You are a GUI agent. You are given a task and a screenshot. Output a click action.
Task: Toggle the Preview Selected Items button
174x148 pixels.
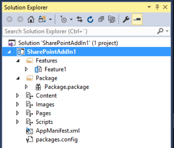(137, 19)
